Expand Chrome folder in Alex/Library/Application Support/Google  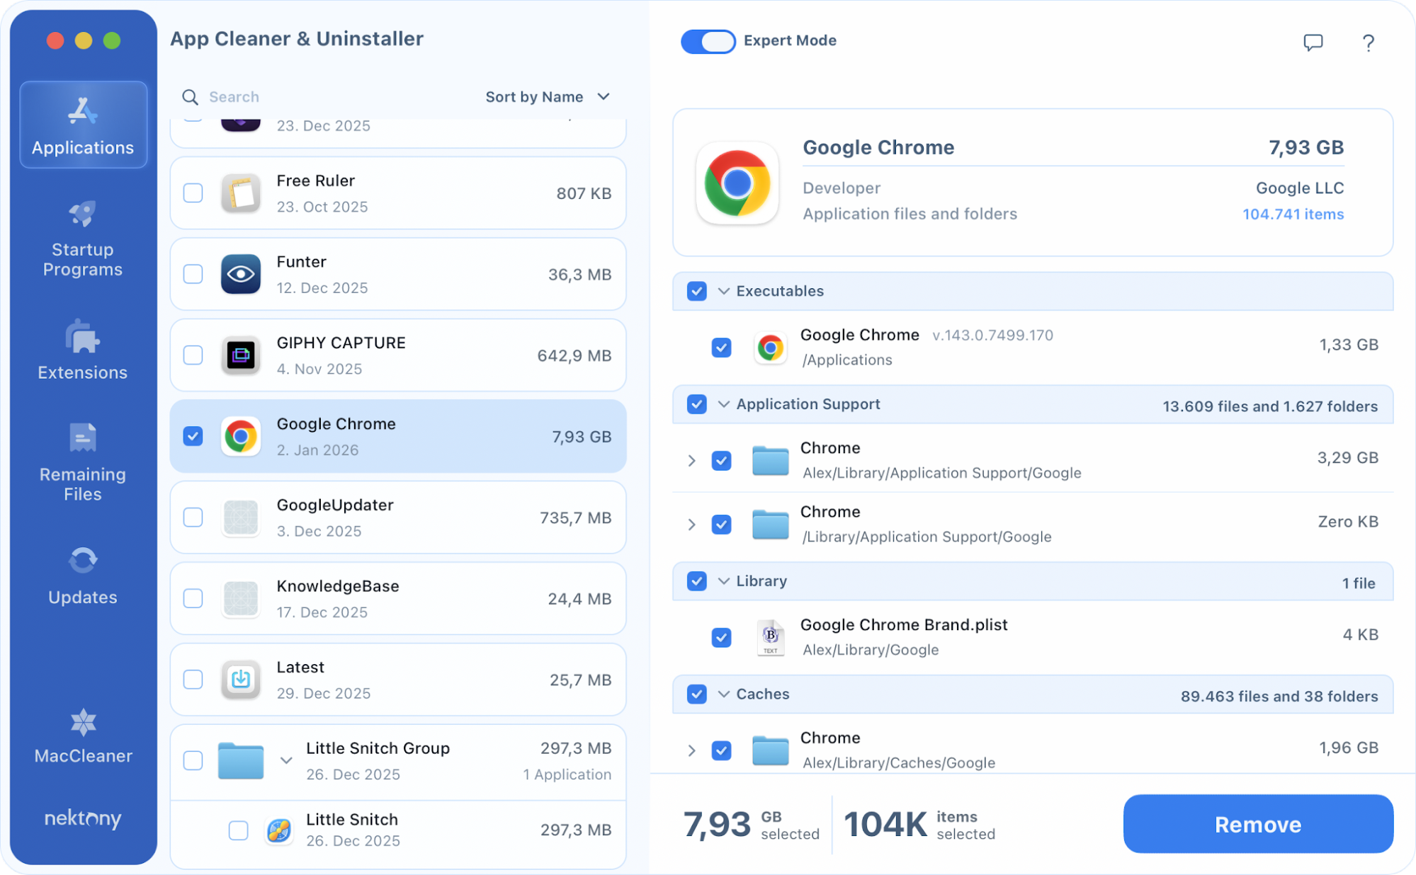691,461
